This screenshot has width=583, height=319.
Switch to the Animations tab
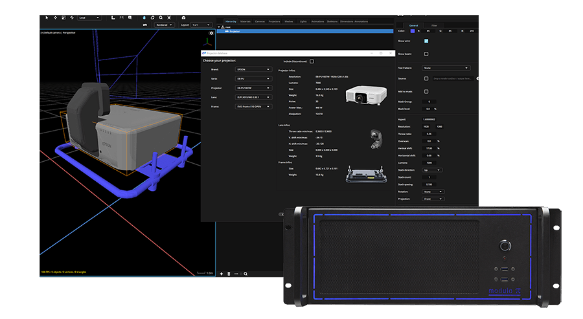317,21
